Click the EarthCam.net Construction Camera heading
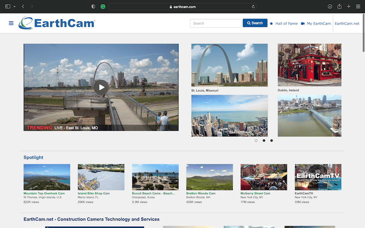The image size is (365, 228). (x=92, y=219)
